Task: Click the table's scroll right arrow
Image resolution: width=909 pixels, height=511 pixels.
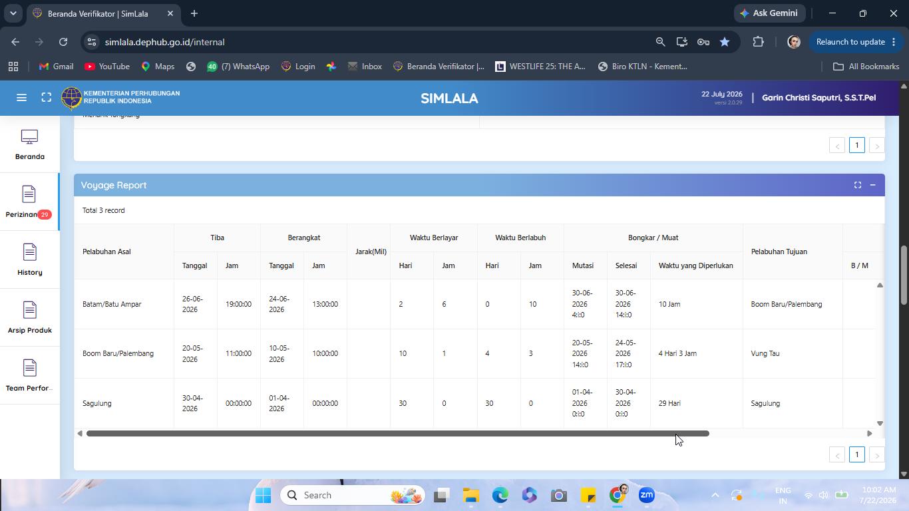Action: [x=869, y=434]
